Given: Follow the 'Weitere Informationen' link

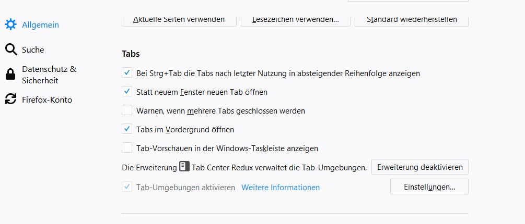Looking at the screenshot, I should 281,187.
